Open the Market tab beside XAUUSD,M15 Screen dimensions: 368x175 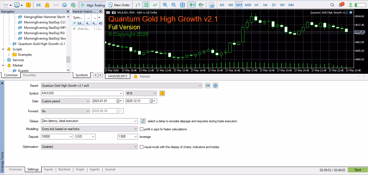(x=142, y=76)
